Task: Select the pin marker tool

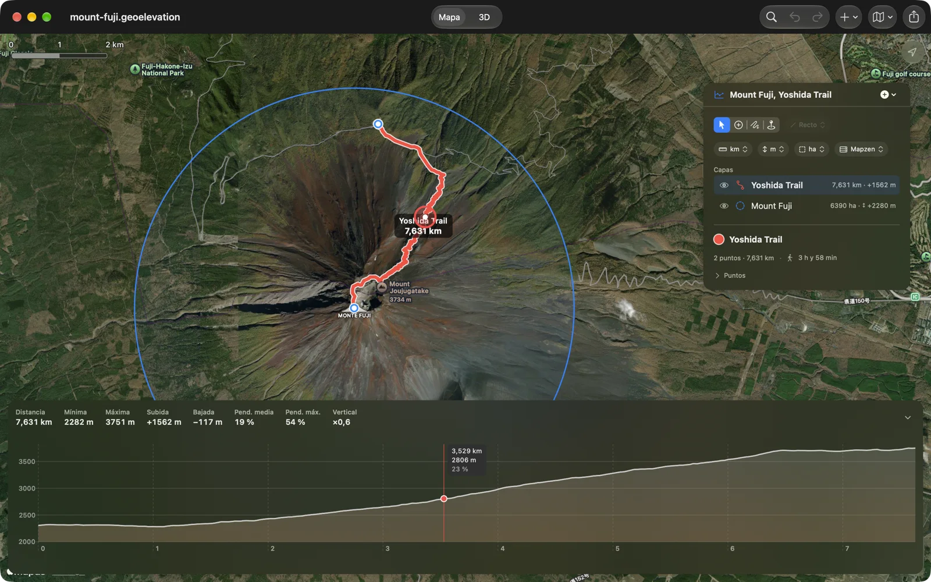Action: click(x=771, y=125)
